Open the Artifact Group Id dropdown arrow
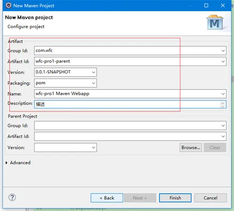234x211 pixels. [x=223, y=51]
